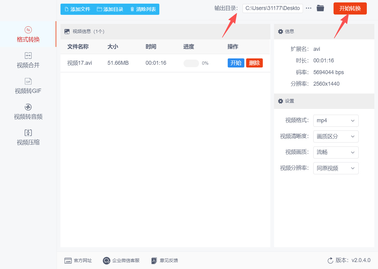Open the 视频格式 mp4 dropdown

click(x=336, y=120)
